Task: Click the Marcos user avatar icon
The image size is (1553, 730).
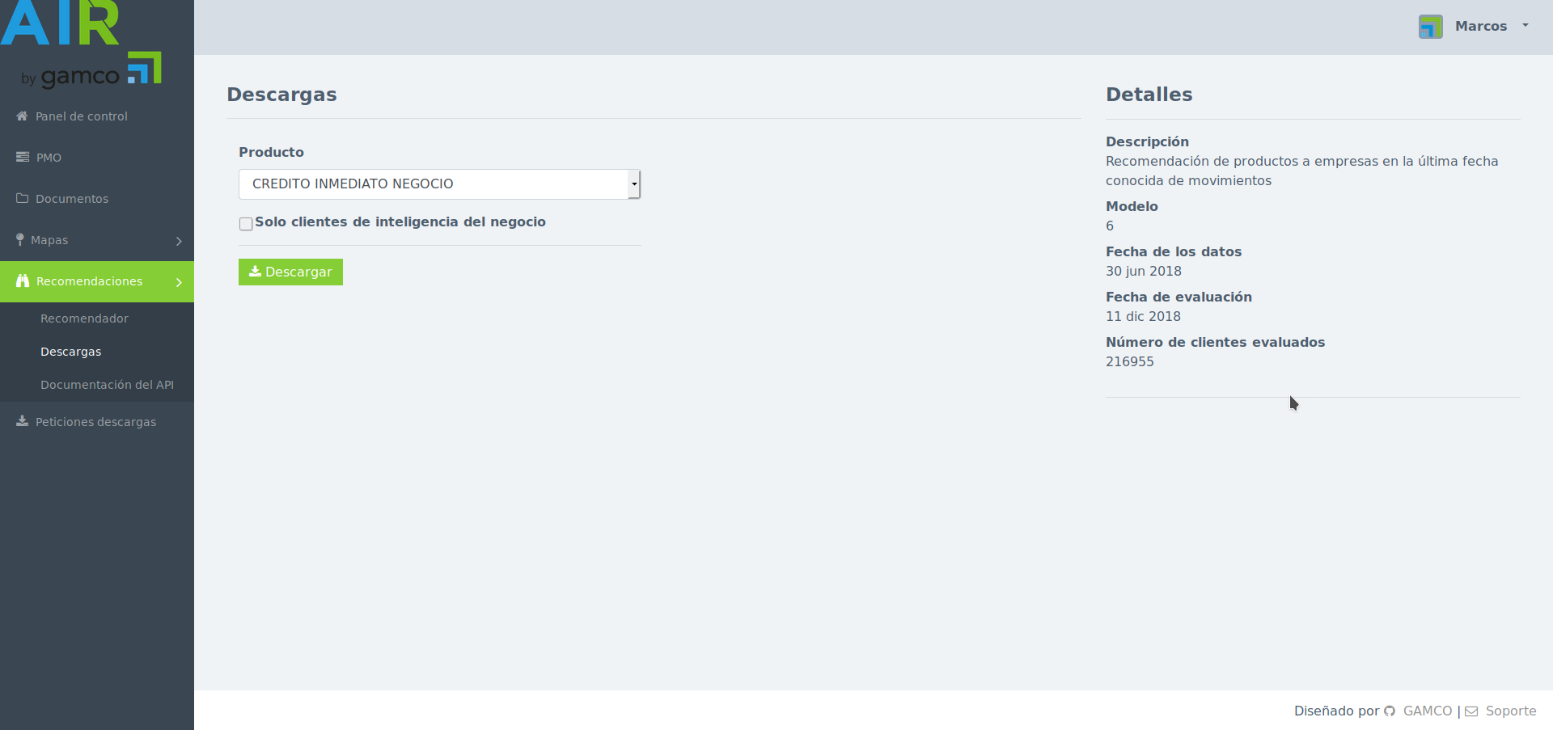Action: point(1430,26)
